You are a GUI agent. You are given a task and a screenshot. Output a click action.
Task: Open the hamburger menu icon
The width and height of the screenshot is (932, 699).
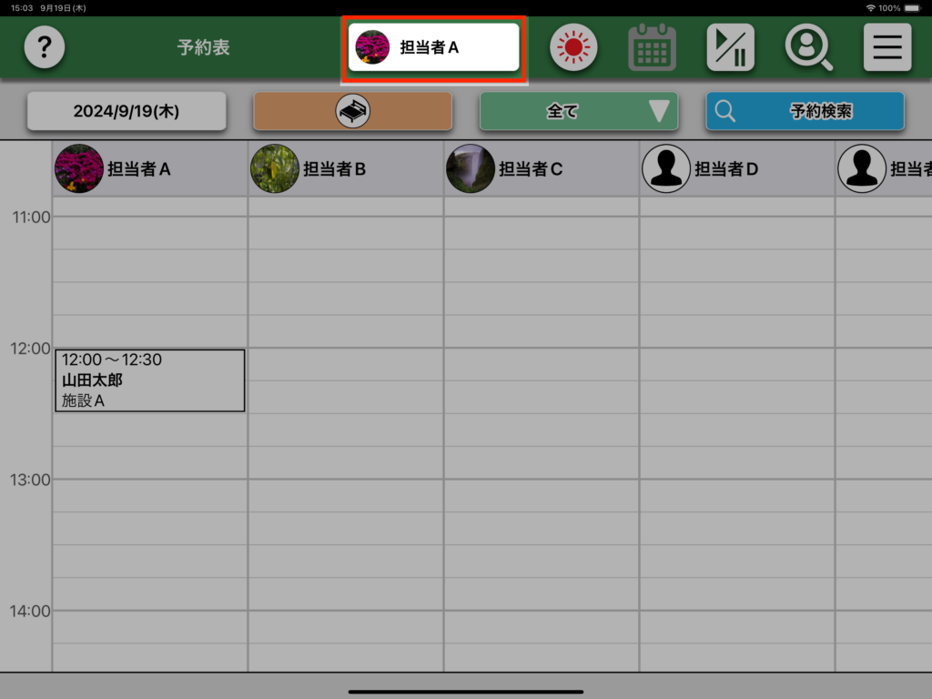coord(886,47)
